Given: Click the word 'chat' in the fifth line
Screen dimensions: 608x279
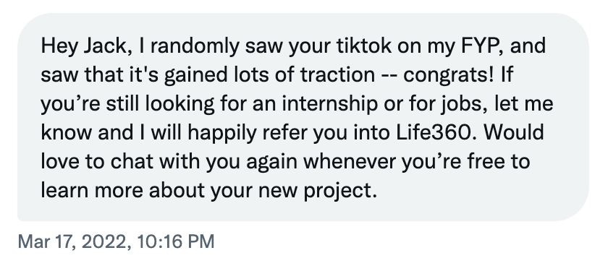Looking at the screenshot, I should pos(132,161).
